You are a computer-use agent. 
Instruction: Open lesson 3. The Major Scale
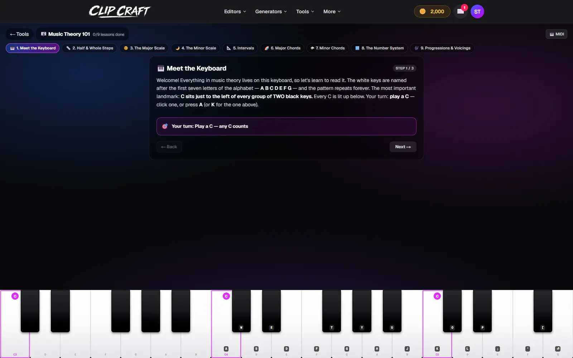tap(144, 48)
